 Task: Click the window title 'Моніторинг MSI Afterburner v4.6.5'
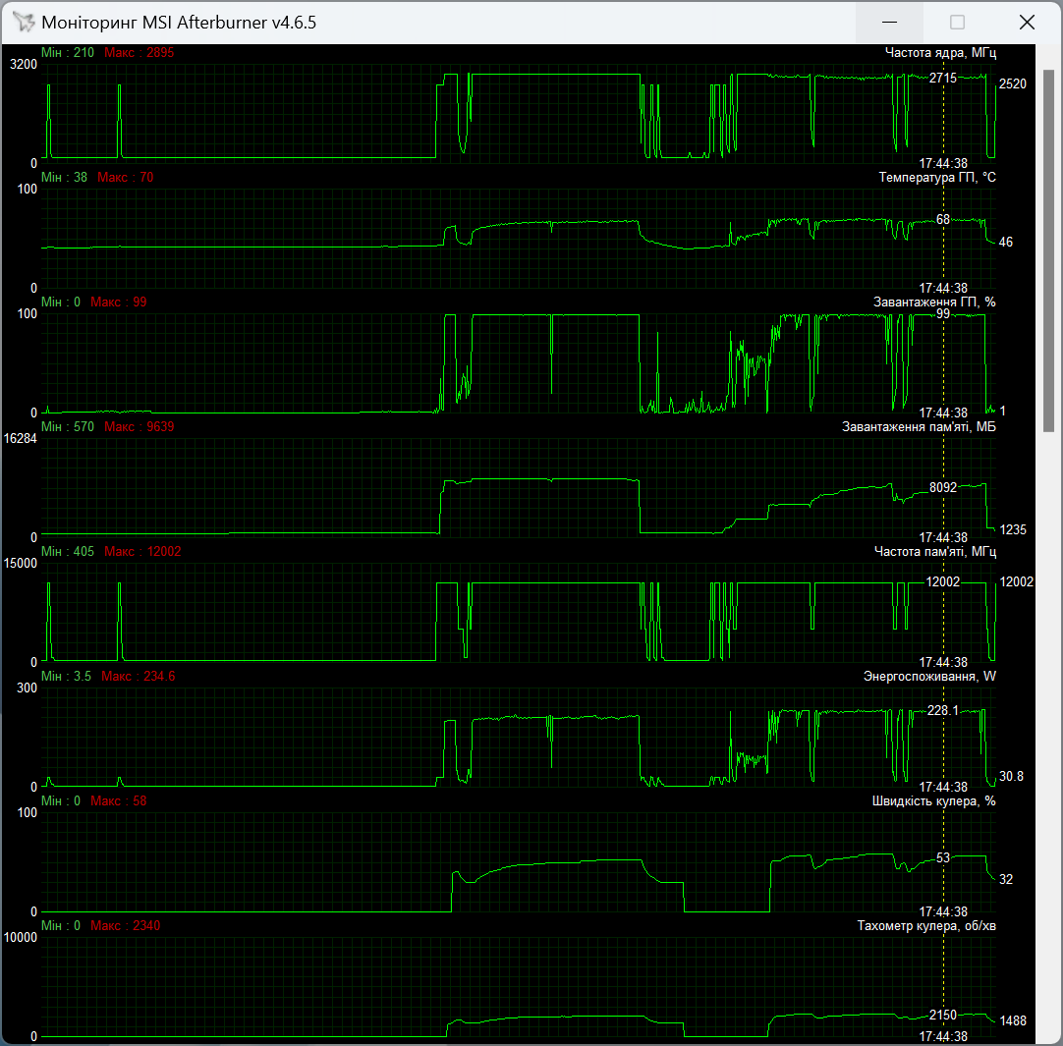[179, 23]
